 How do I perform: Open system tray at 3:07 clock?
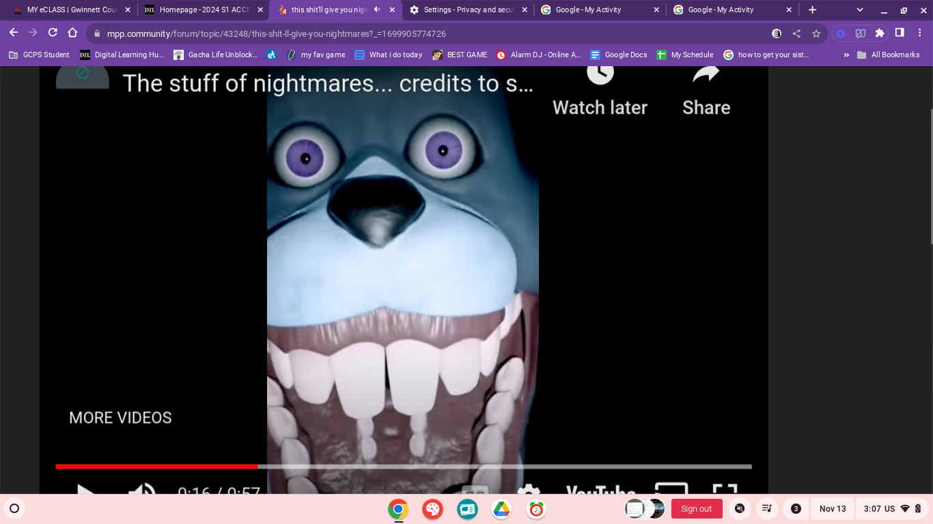[892, 508]
